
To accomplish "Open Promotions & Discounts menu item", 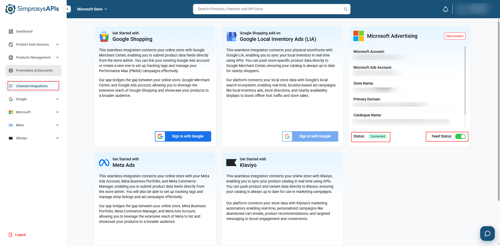I will tap(33, 71).
